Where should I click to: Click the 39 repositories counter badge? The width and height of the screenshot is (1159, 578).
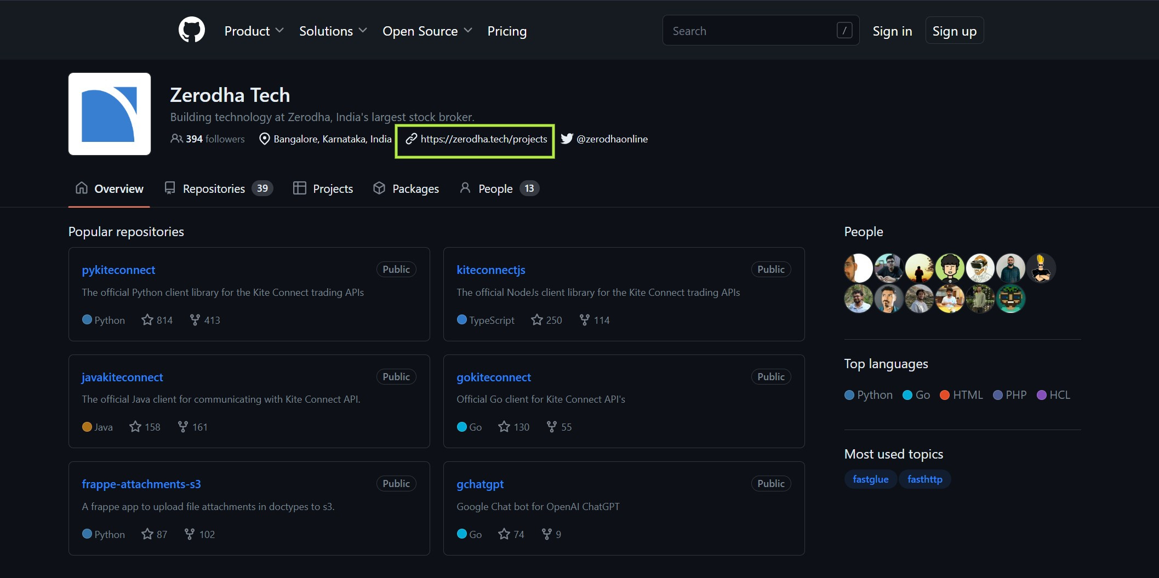(262, 188)
